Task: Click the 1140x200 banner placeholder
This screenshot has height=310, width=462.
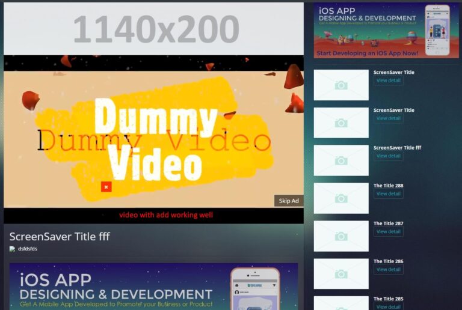Action: [153, 29]
